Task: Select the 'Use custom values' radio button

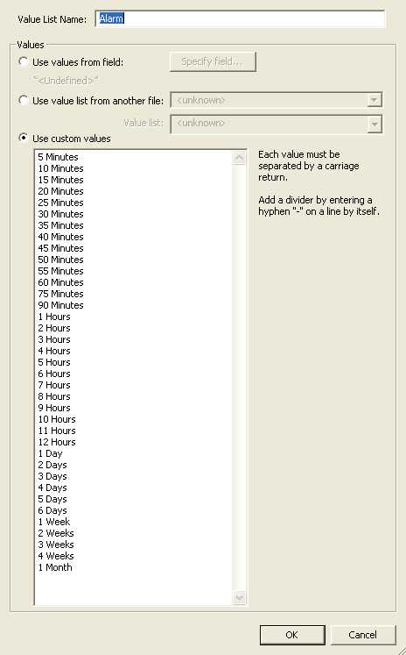Action: pos(24,138)
